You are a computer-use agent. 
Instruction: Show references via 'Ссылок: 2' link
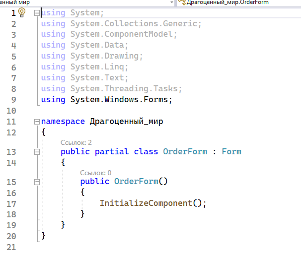(76, 143)
